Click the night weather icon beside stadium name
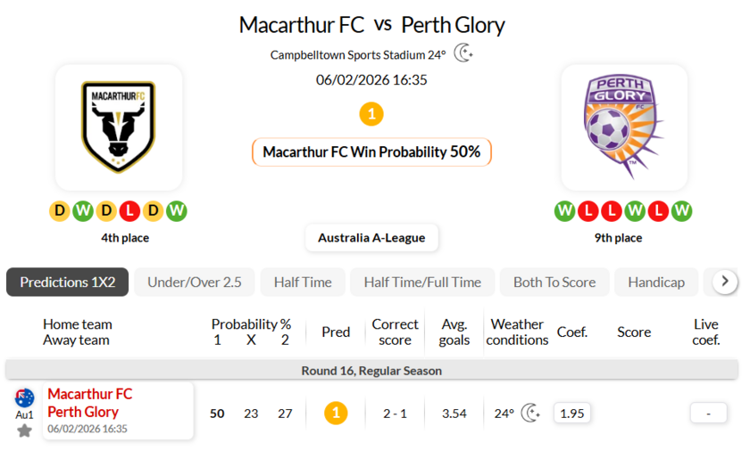The image size is (750, 459). coord(463,53)
